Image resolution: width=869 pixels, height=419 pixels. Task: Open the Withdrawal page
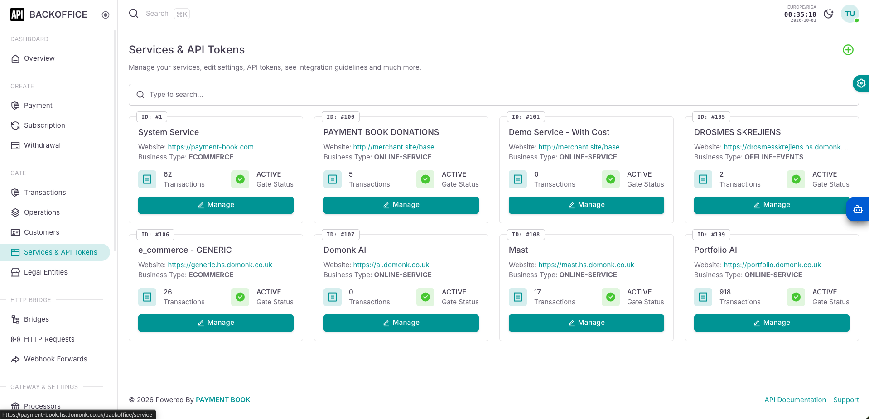[x=55, y=145]
